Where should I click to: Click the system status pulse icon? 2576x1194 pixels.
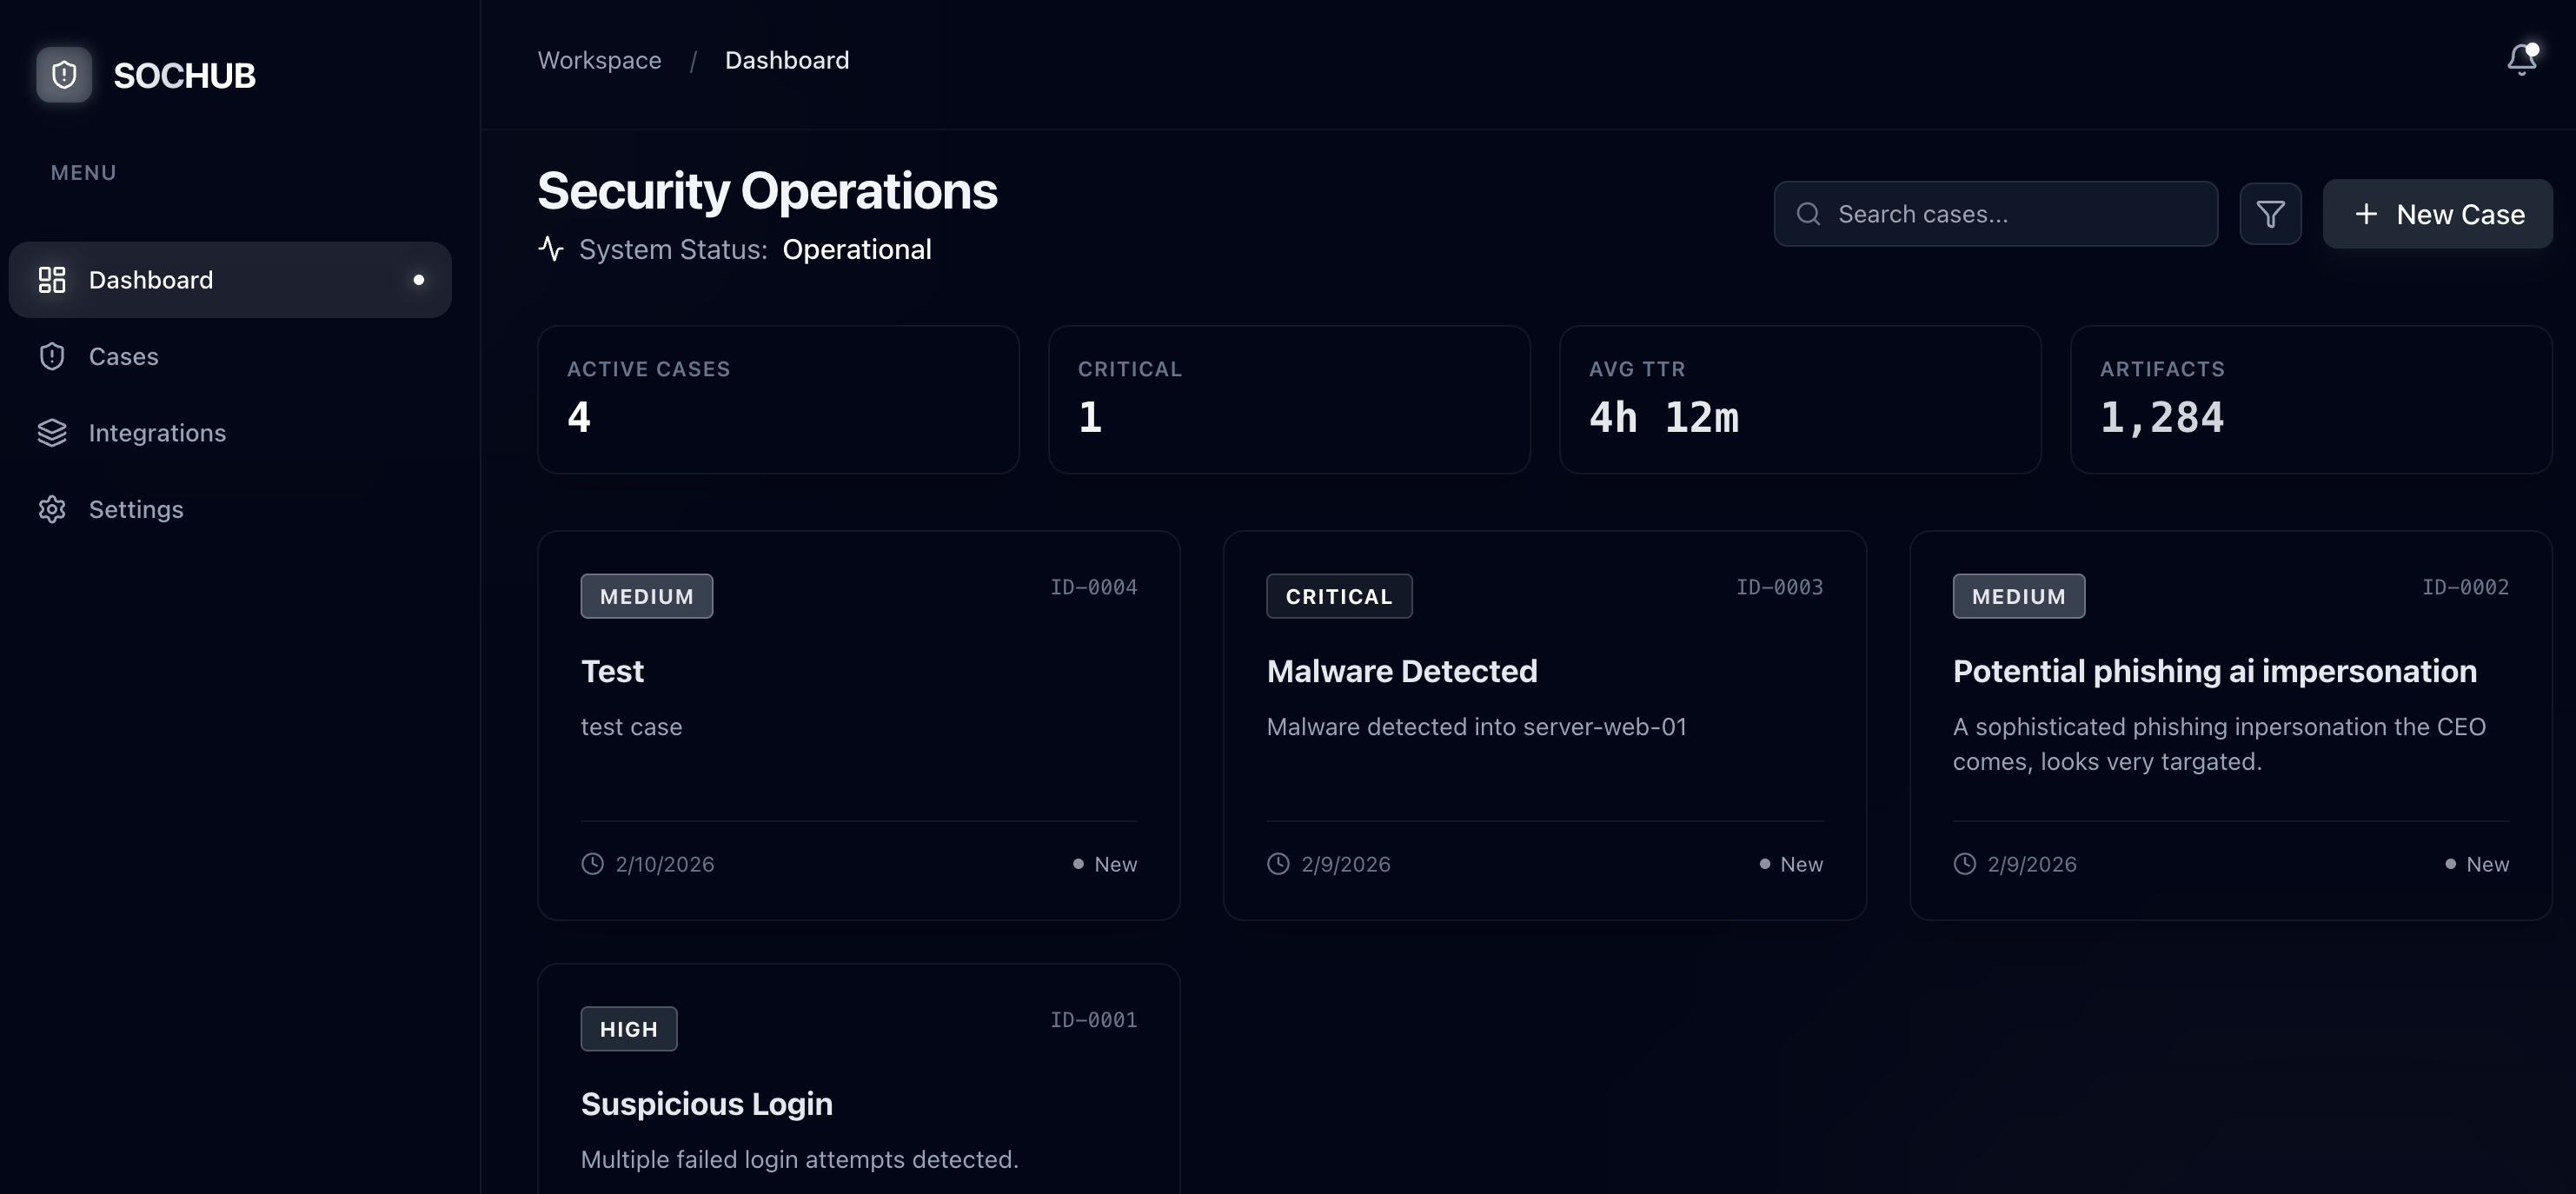tap(551, 249)
